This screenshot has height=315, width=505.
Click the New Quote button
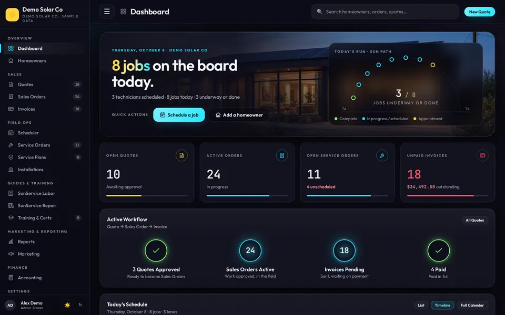click(480, 12)
